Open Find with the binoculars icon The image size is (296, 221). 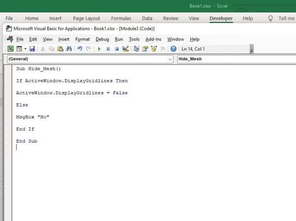pyautogui.click(x=69, y=49)
